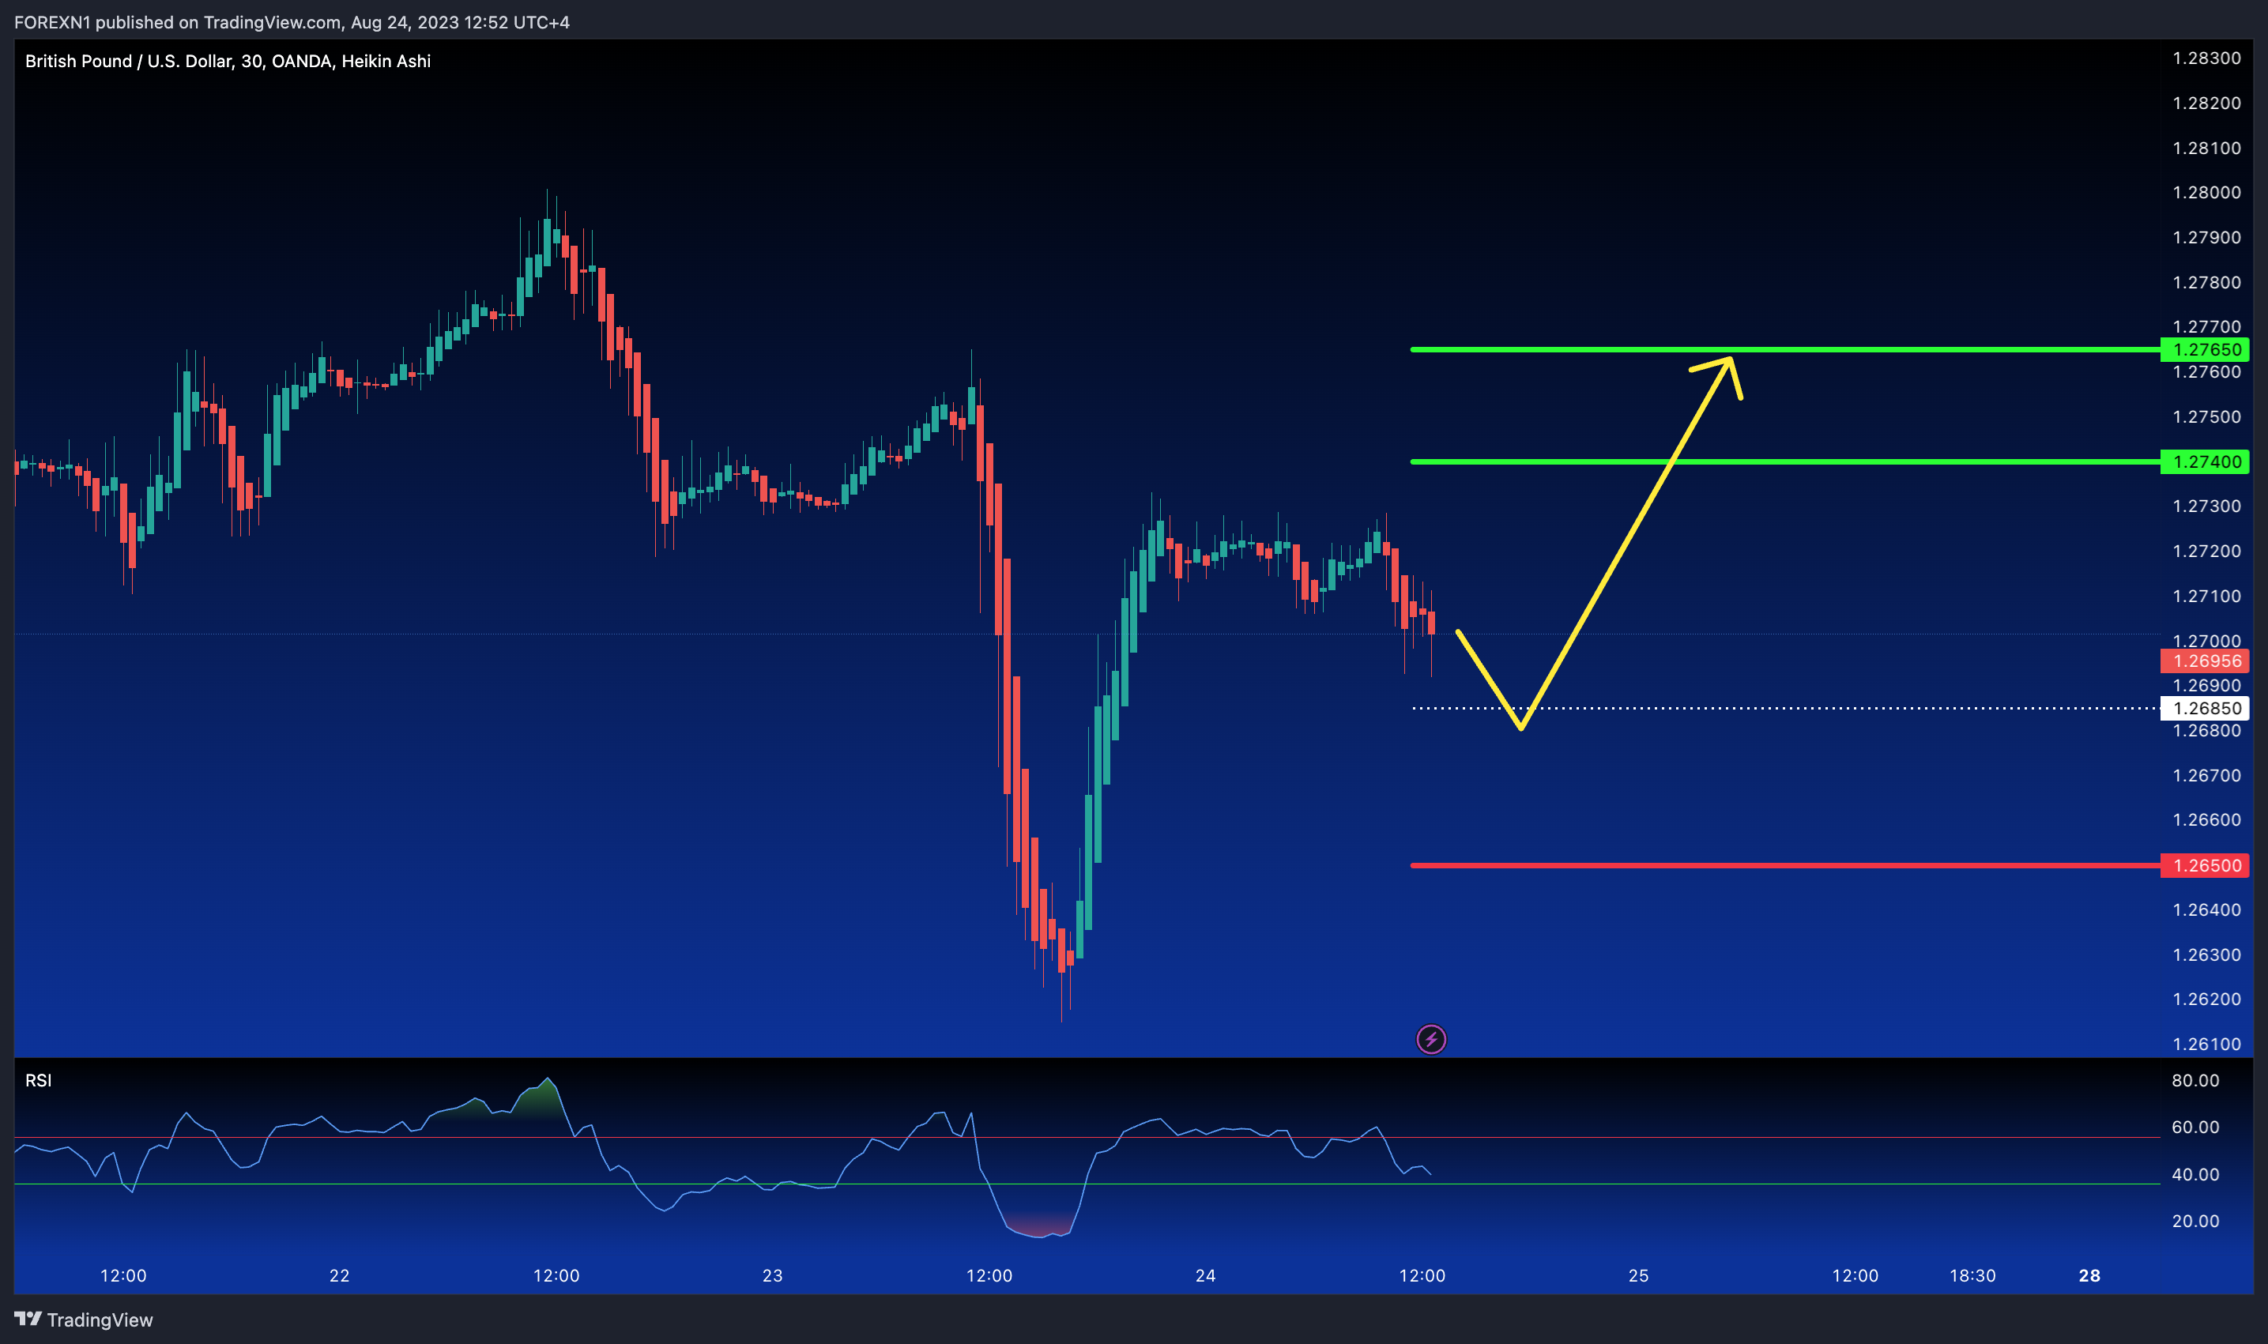Click the 22 date label on time axis
Image resolution: width=2268 pixels, height=1344 pixels.
340,1275
